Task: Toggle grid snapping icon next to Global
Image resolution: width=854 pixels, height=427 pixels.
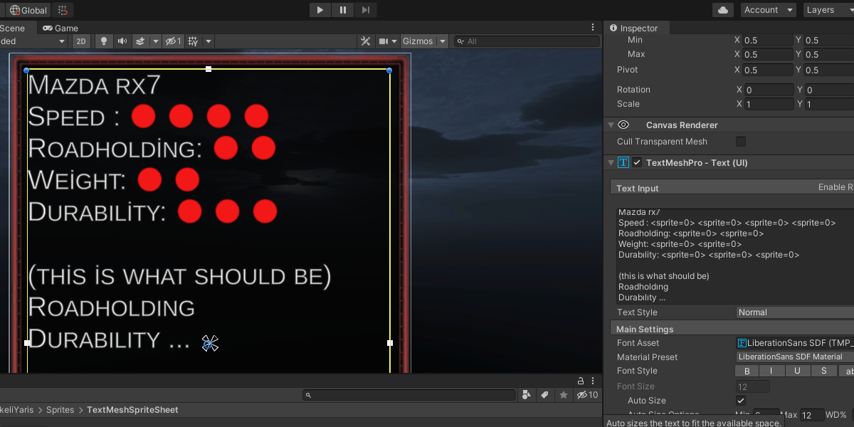Action: 63,10
